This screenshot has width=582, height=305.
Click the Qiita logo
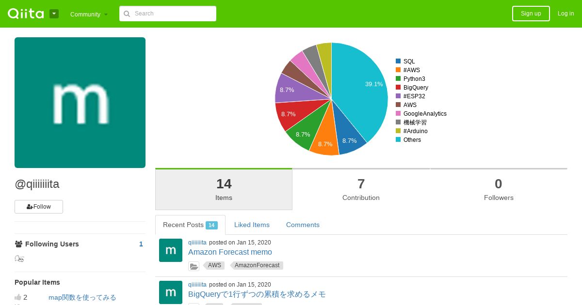pyautogui.click(x=26, y=14)
